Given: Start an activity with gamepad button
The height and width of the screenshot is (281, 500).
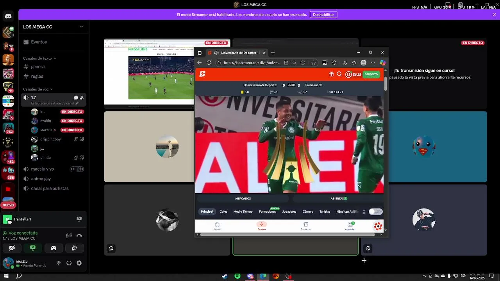Looking at the screenshot, I should pos(54,248).
